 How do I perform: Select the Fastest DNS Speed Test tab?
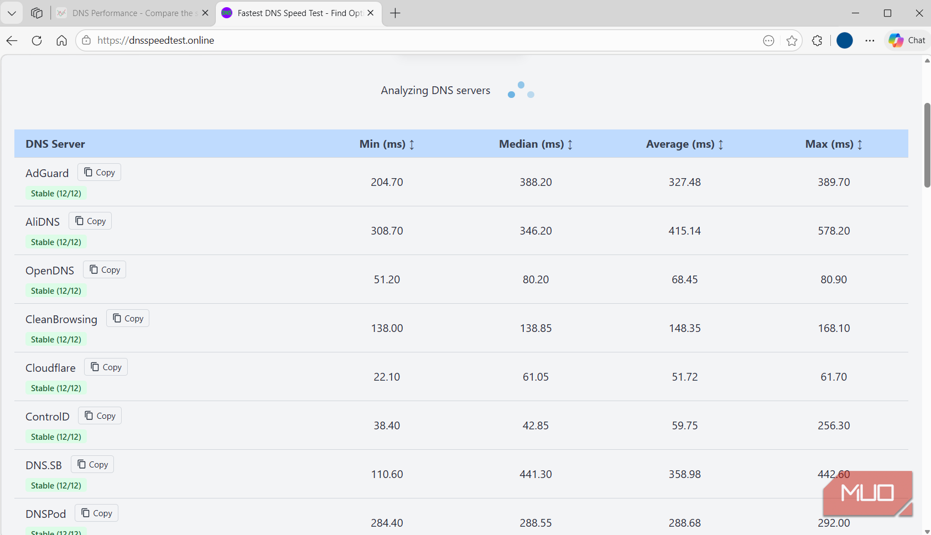(x=299, y=13)
